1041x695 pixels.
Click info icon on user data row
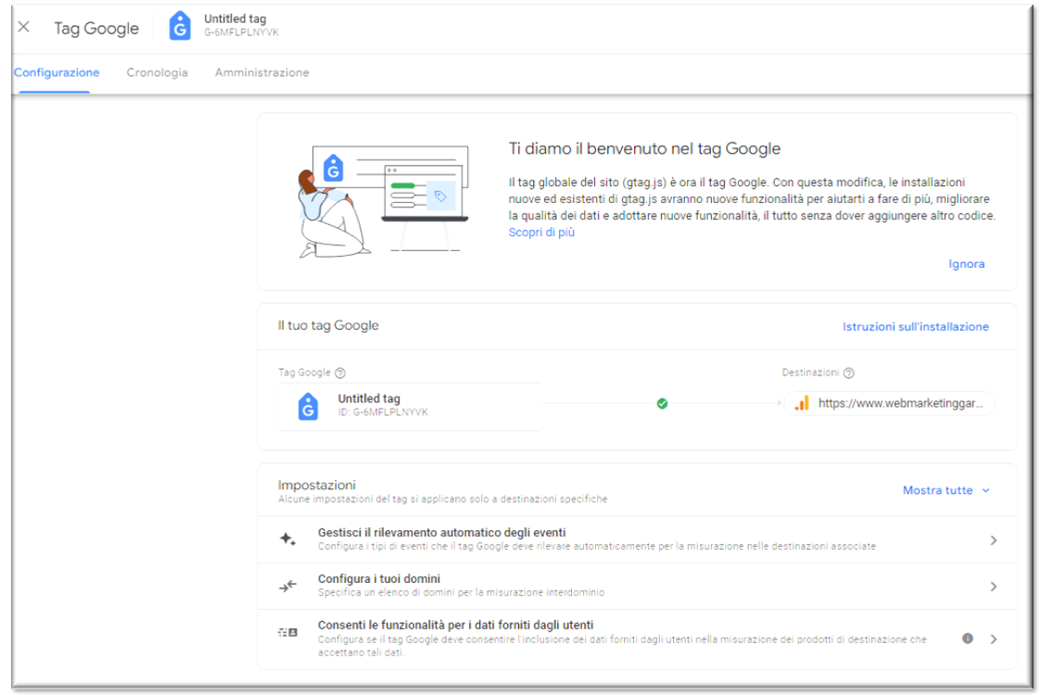pyautogui.click(x=968, y=638)
